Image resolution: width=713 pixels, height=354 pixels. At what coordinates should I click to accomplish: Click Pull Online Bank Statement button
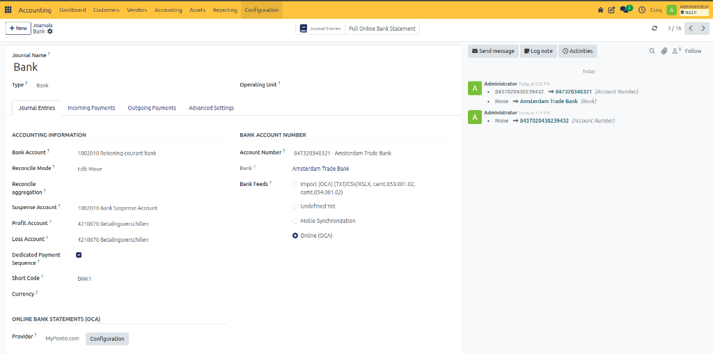tap(382, 28)
